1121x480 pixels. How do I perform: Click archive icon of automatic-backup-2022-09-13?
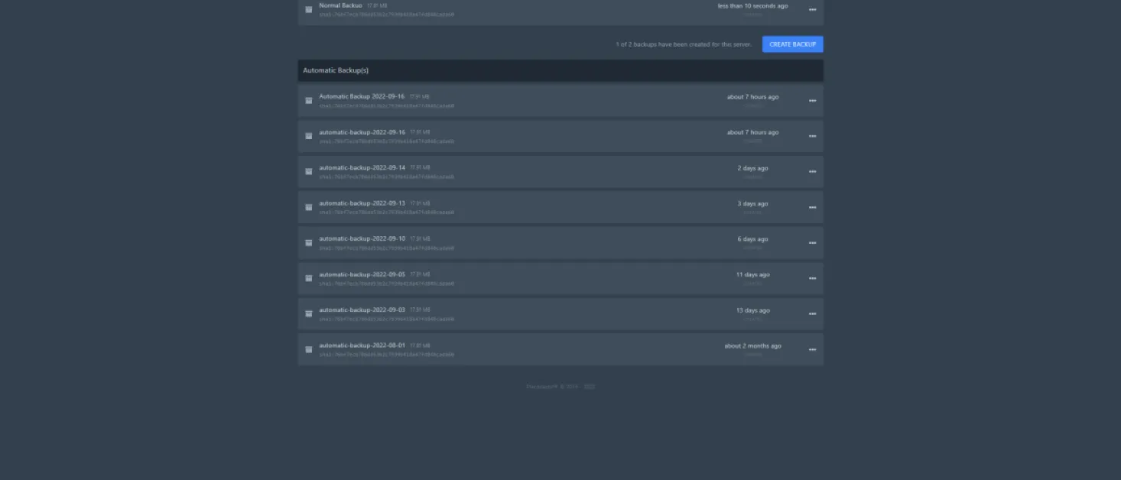[x=309, y=207]
